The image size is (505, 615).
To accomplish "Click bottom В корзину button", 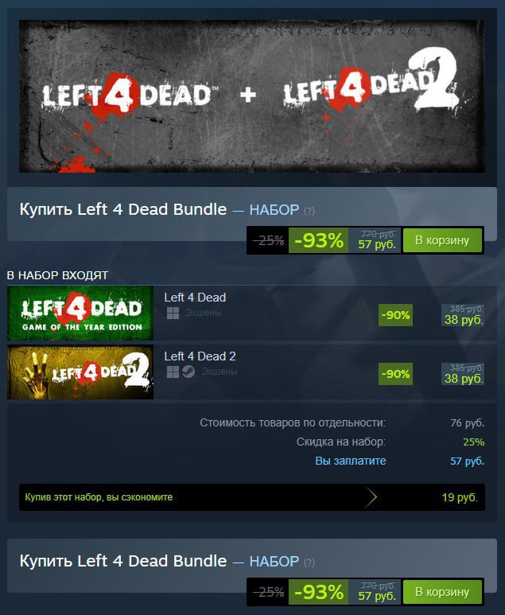I will [442, 591].
